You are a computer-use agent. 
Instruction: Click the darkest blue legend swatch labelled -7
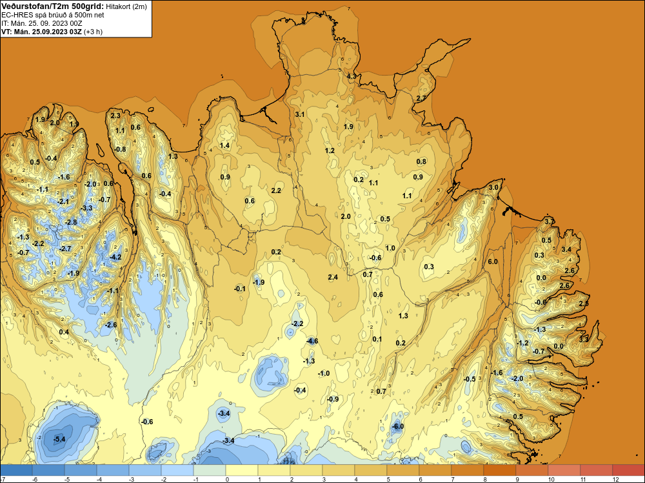pyautogui.click(x=16, y=470)
